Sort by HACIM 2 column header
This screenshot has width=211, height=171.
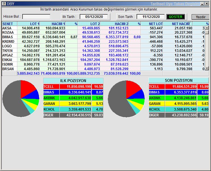click(x=114, y=24)
